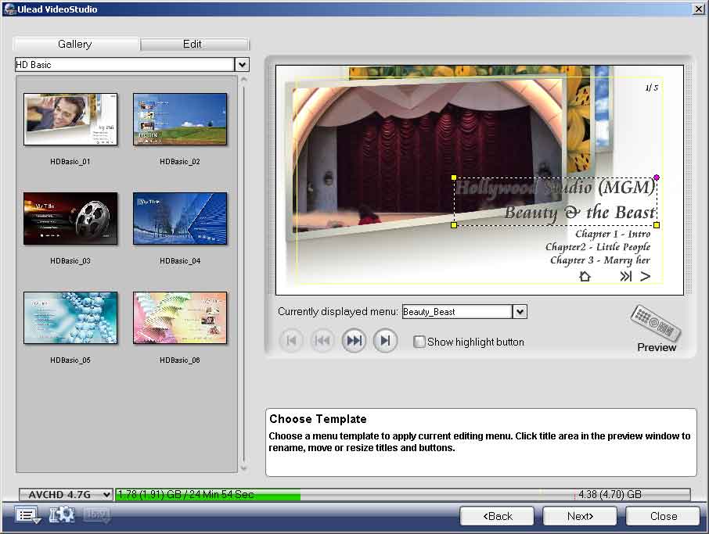Click the grayed-out bottom toolbar icon

click(x=96, y=515)
